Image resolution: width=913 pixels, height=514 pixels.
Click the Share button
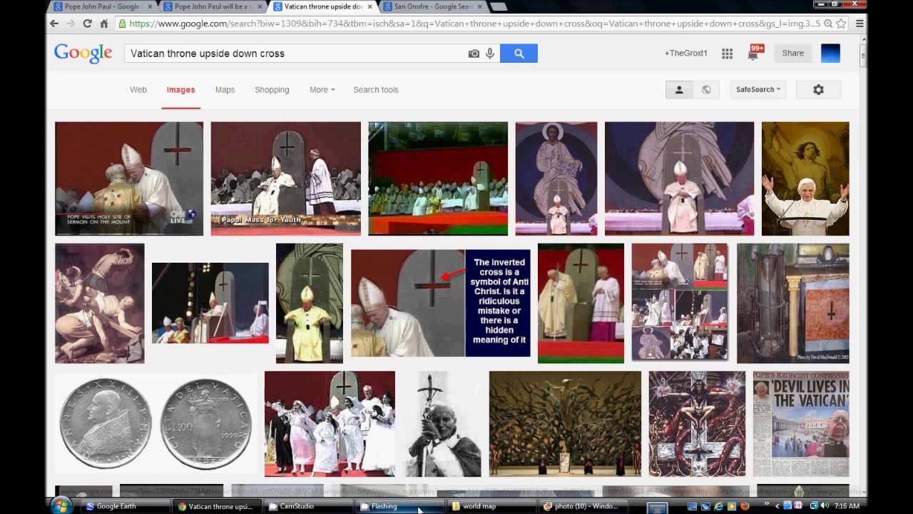pyautogui.click(x=792, y=54)
